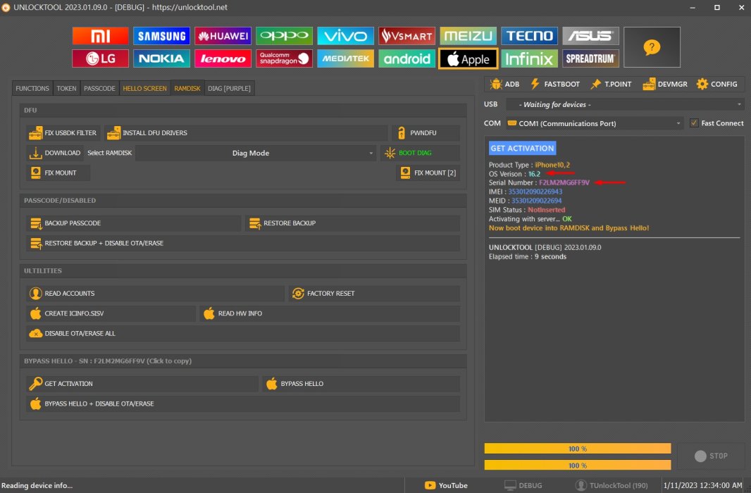Click BYPASS HELLO + DISABLE OTA/ERASE
The height and width of the screenshot is (493, 751).
click(243, 404)
